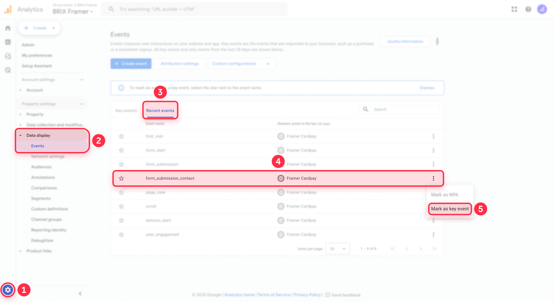Open DebugView in sidebar
This screenshot has height=302, width=554.
(x=42, y=241)
